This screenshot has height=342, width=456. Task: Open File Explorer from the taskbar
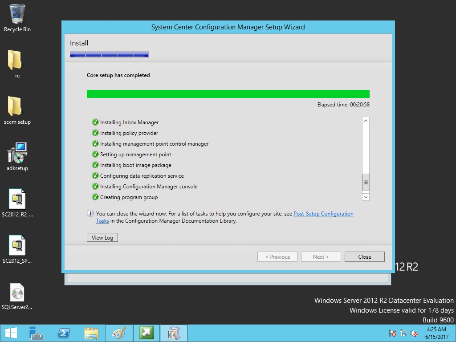pos(91,333)
